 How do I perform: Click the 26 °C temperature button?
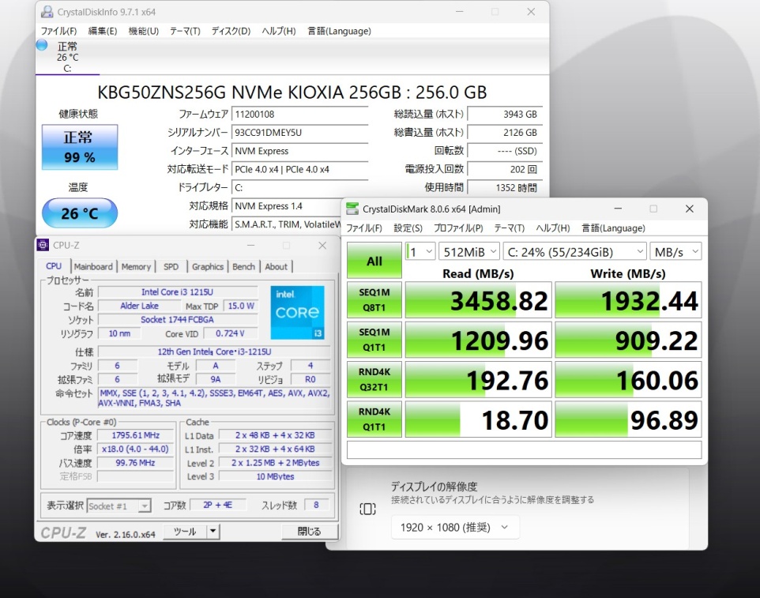point(80,212)
